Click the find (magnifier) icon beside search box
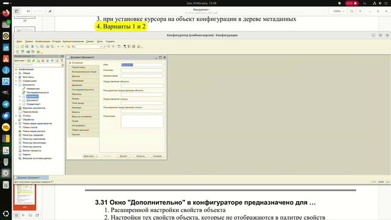 click(x=73, y=46)
